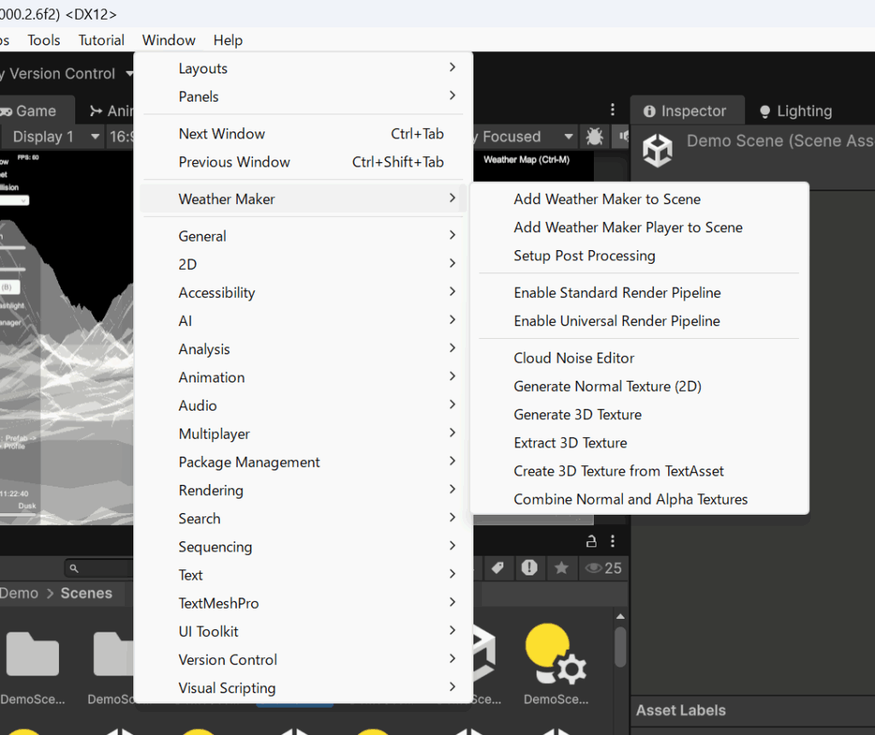Open the three-dot menu beside Inspector tab

tap(613, 110)
